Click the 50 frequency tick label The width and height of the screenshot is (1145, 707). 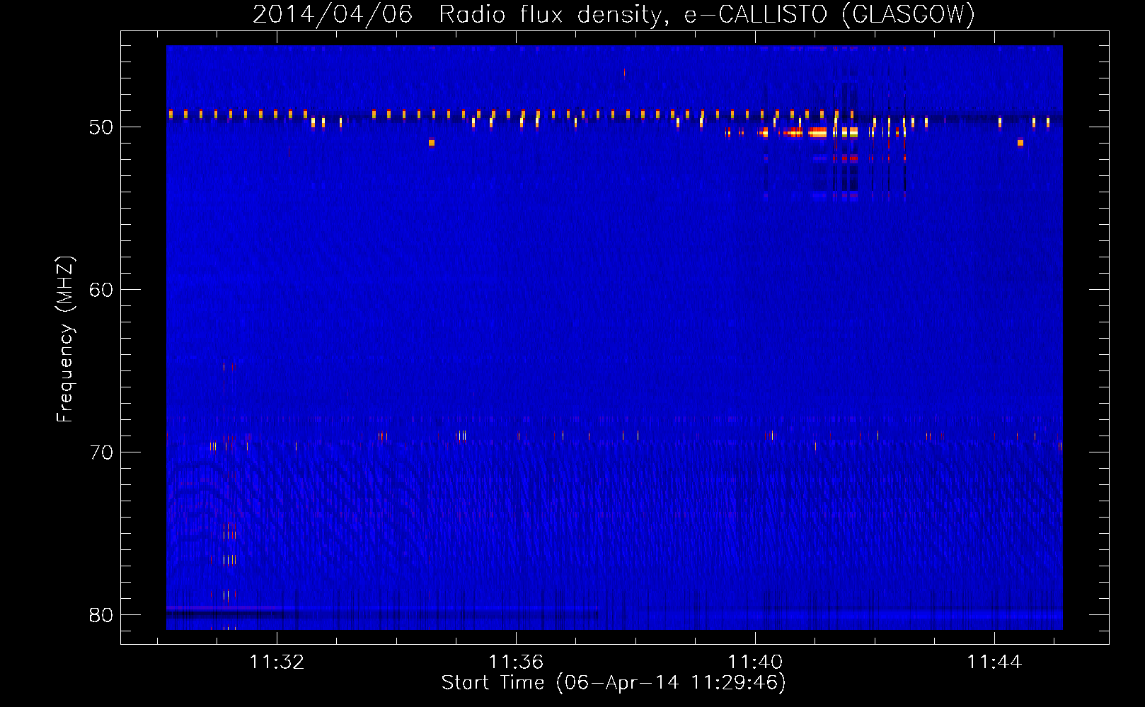click(101, 127)
